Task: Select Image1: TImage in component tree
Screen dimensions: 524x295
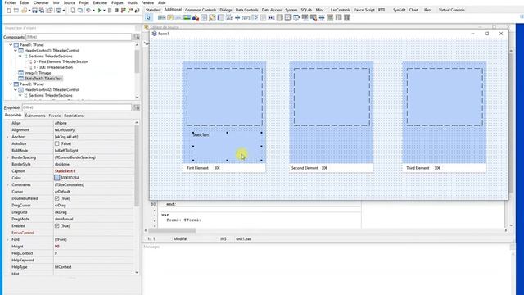Action: (x=38, y=73)
